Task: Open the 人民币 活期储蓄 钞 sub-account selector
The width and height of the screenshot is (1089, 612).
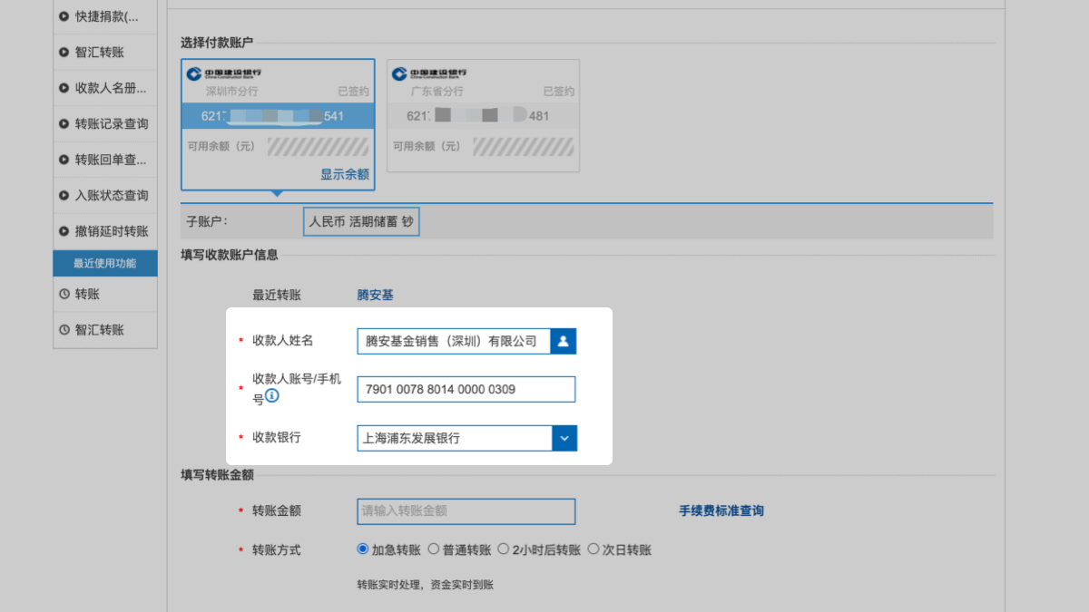Action: pyautogui.click(x=361, y=221)
